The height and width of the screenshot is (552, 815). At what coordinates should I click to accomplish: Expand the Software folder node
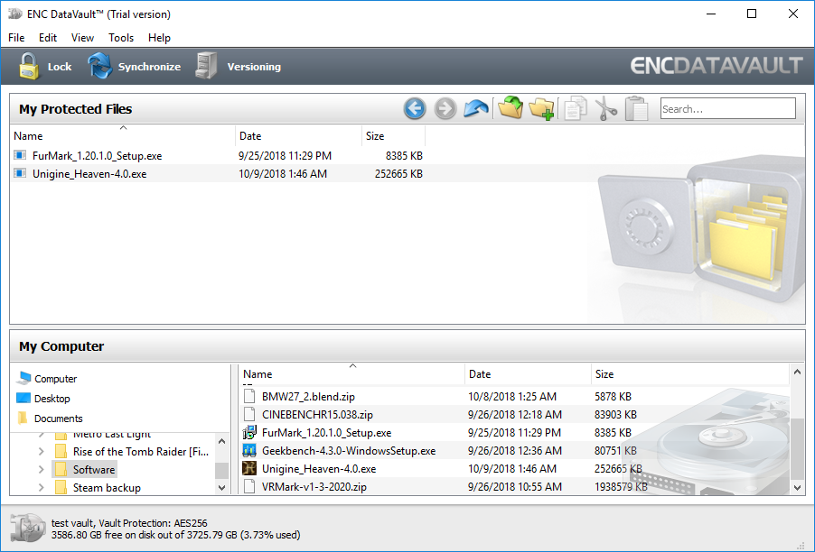pos(41,470)
